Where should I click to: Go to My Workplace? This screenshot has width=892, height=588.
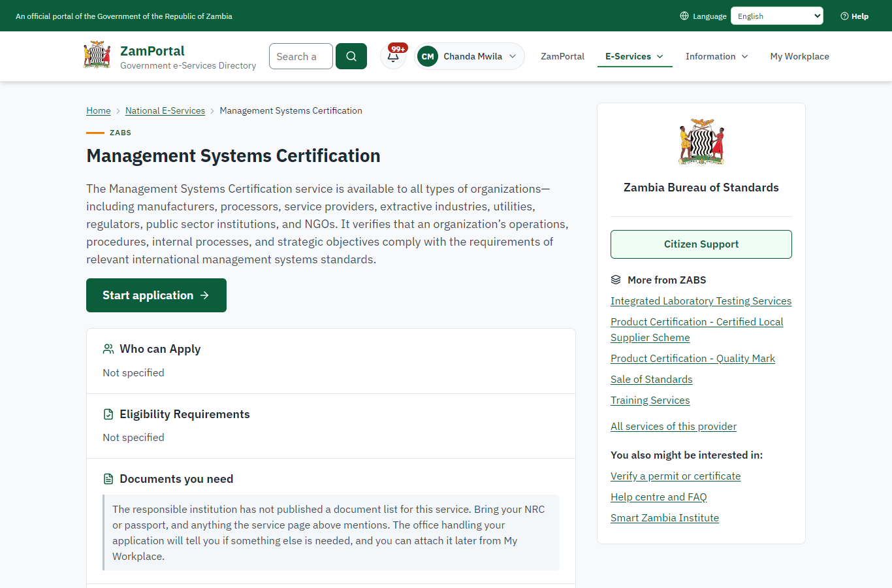coord(800,56)
